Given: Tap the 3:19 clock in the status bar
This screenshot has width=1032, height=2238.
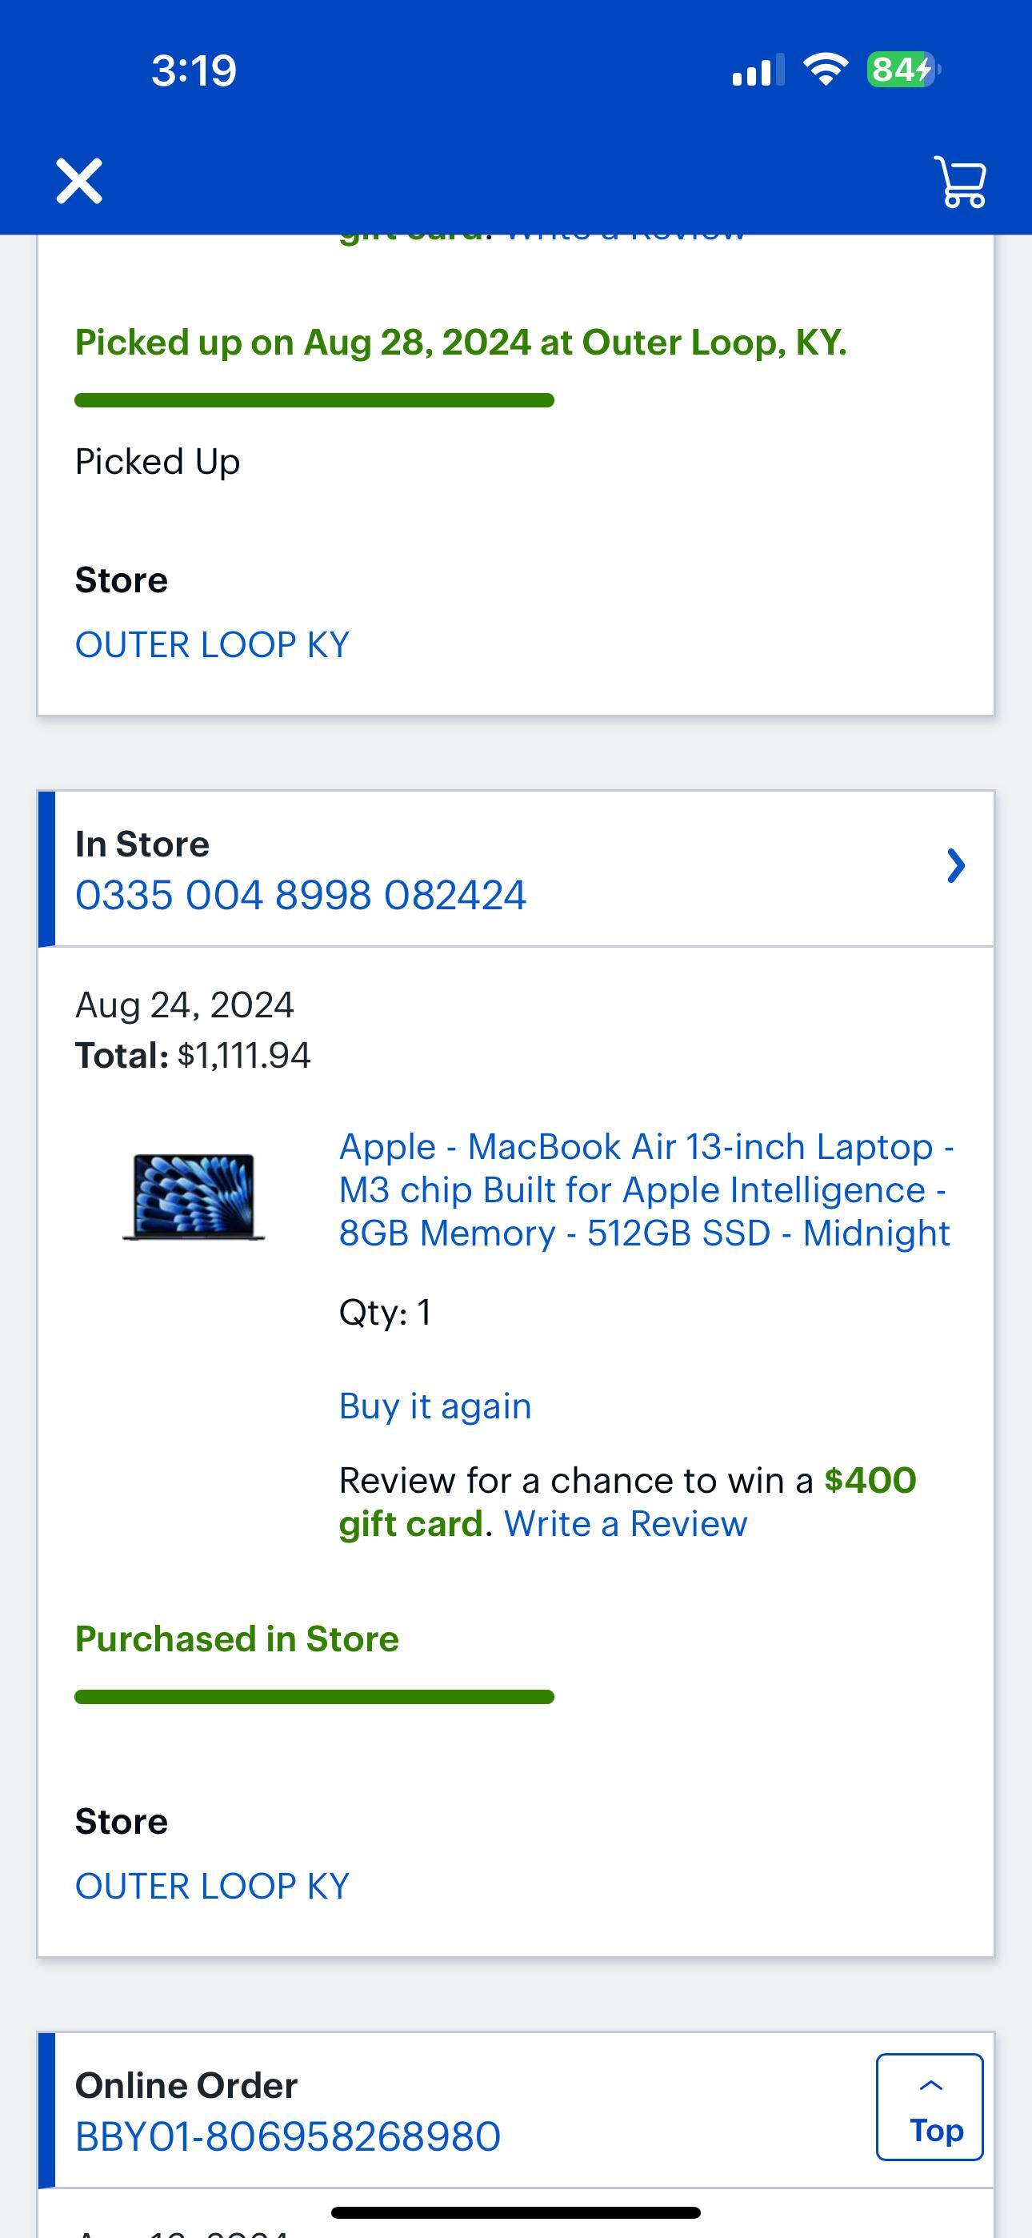Looking at the screenshot, I should point(193,72).
